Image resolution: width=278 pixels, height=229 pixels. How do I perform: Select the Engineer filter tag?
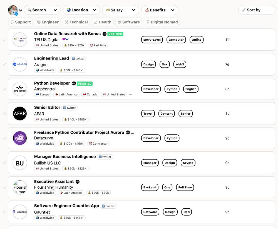[48, 22]
